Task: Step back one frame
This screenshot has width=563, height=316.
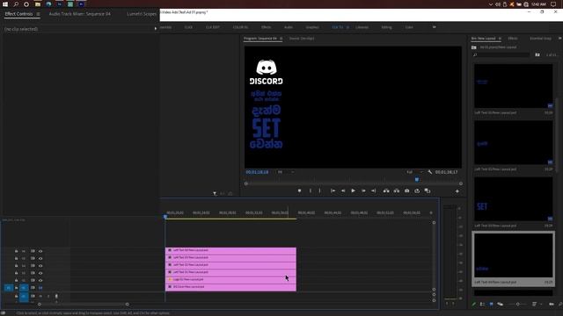Action: 343,191
